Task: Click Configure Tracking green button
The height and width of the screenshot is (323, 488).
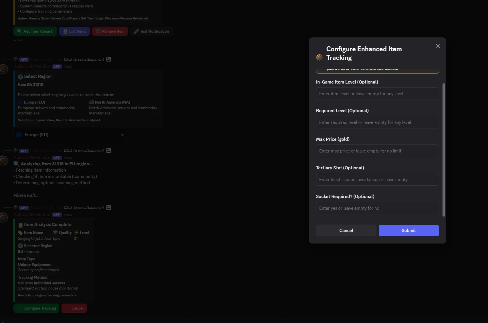Action: (36, 308)
